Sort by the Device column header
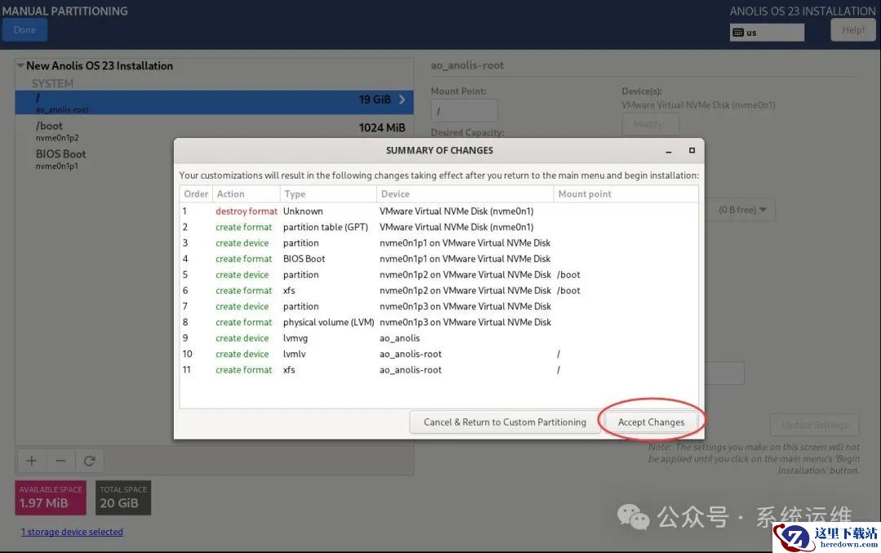Image resolution: width=881 pixels, height=553 pixels. 465,194
